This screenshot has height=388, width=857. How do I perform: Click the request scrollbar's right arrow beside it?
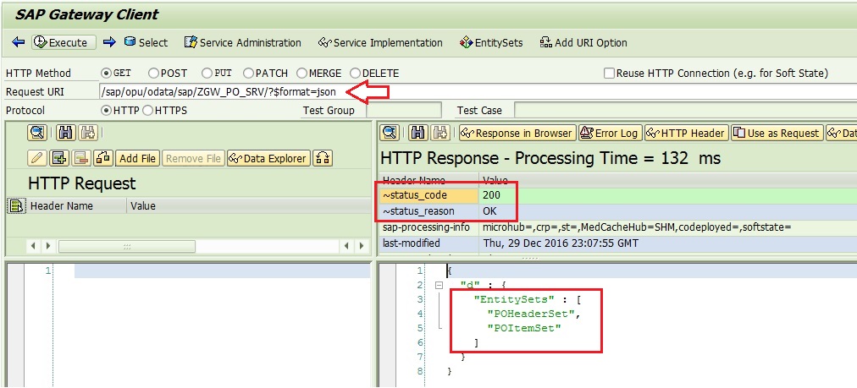(x=47, y=247)
